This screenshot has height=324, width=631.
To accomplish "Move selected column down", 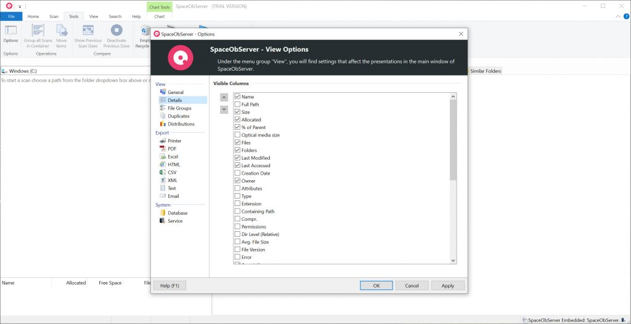I will [224, 109].
